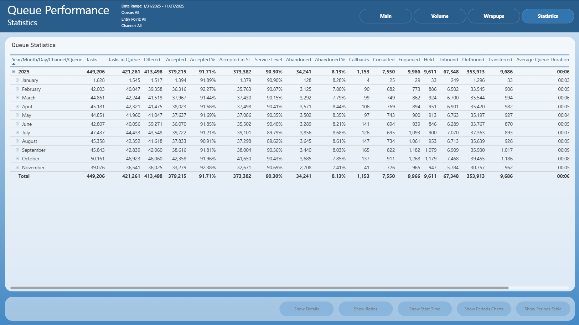Expand the June row
This screenshot has height=325, width=579.
coord(17,124)
